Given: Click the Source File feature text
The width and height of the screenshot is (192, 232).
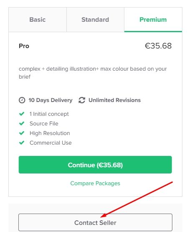Looking at the screenshot, I should [44, 124].
